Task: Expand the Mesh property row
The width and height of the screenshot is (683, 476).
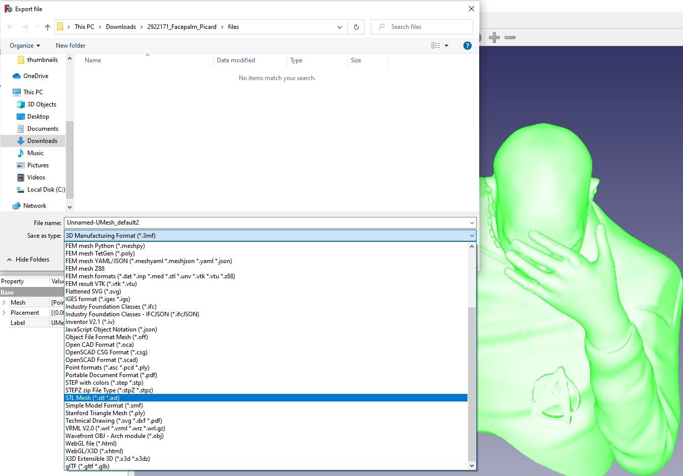Action: (x=4, y=303)
